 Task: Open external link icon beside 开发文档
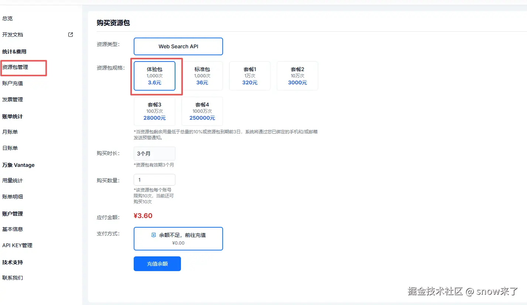point(71,35)
